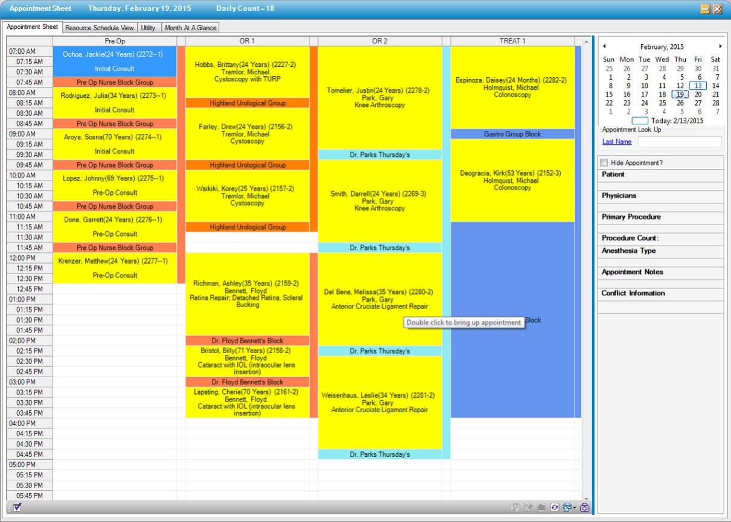Select February 20 in the calendar
Viewport: 731px width, 522px height.
click(x=698, y=94)
